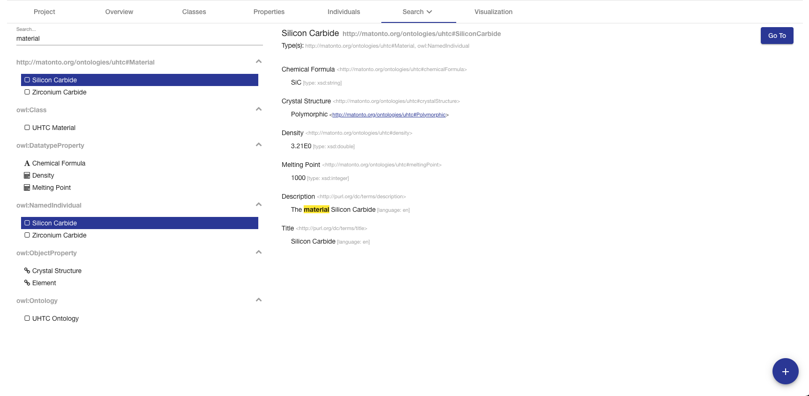The width and height of the screenshot is (809, 396).
Task: Select the Chemical Formula datatype property
Action: coord(139,163)
